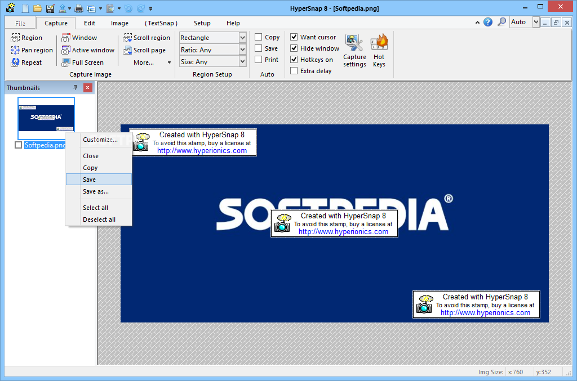Choose Select all in the context menu
The width and height of the screenshot is (577, 381).
coord(99,208)
